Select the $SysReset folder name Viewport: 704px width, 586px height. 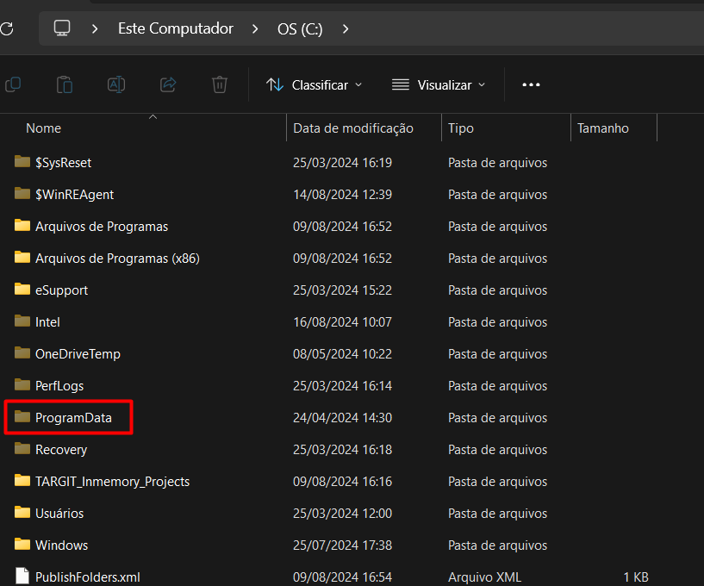tap(63, 163)
